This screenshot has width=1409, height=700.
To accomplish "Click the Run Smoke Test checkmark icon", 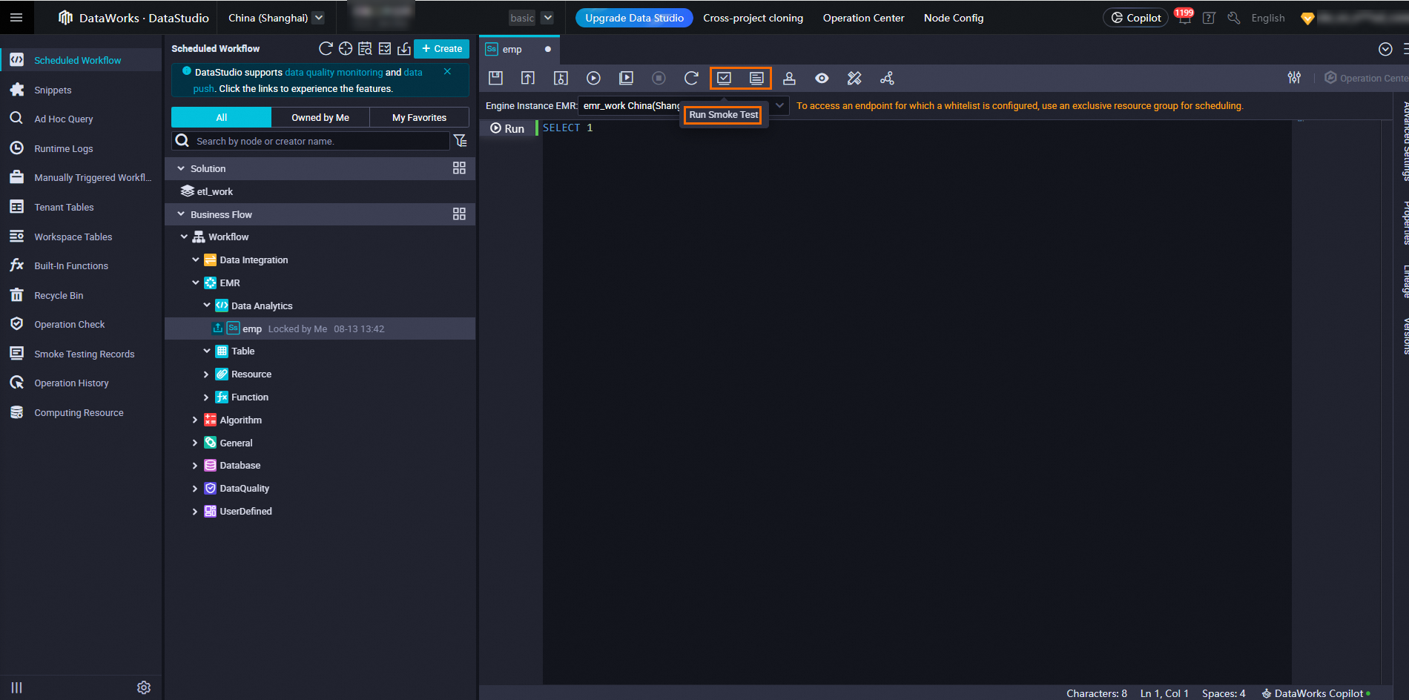I will tap(724, 78).
